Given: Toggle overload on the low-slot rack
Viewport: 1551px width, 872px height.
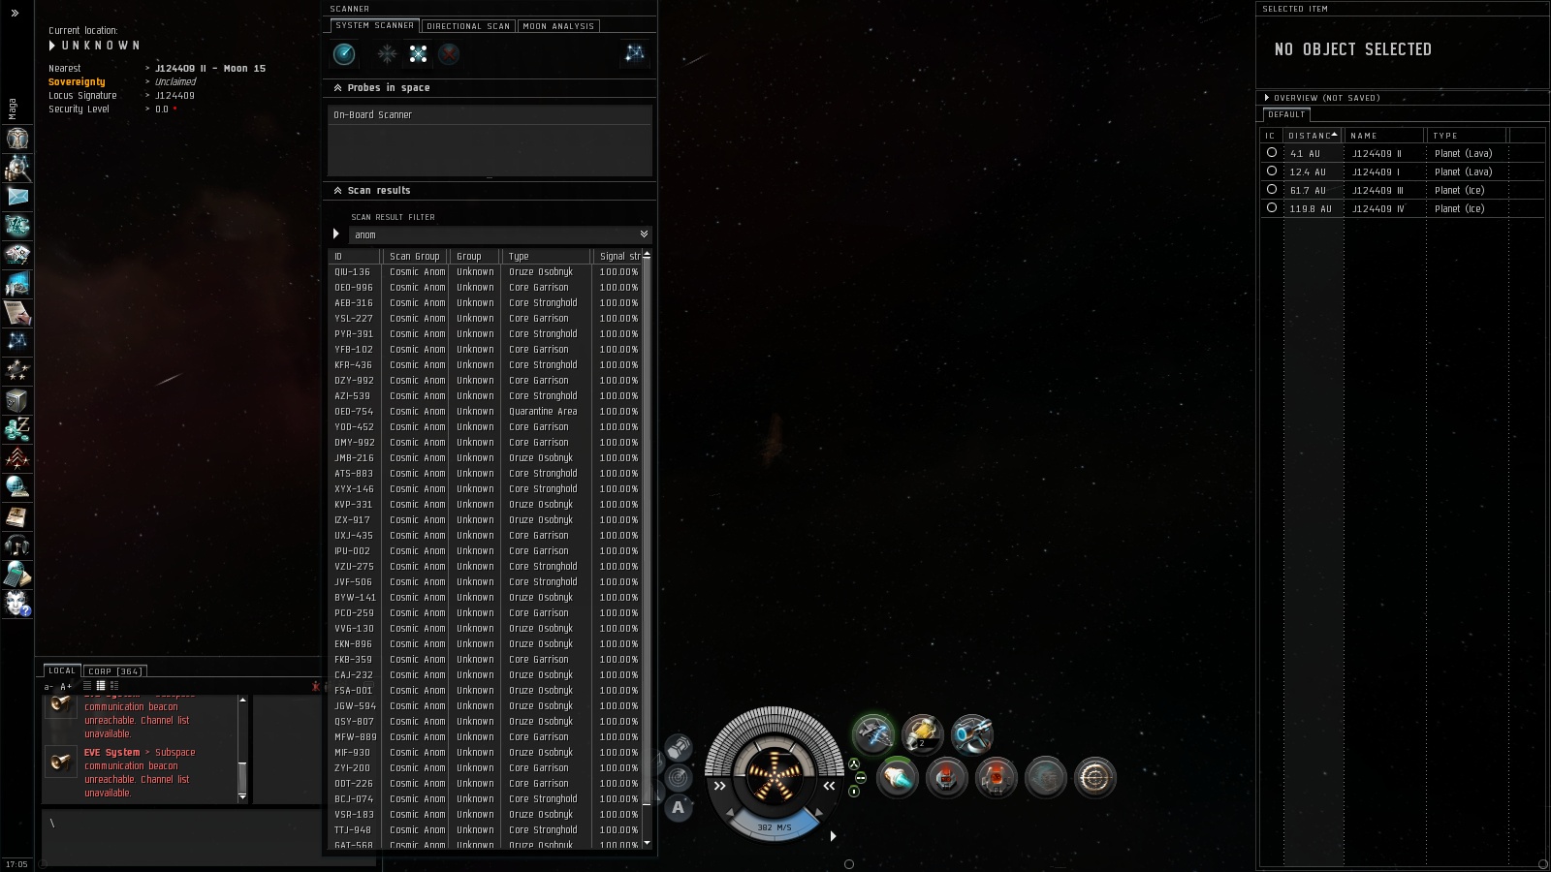Looking at the screenshot, I should (854, 792).
